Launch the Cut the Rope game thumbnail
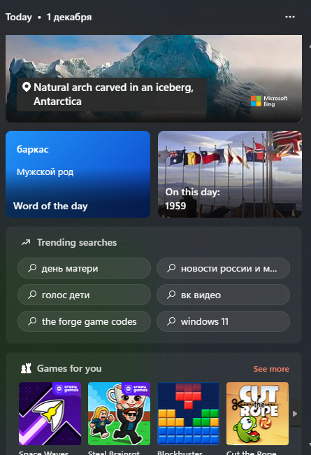 [x=257, y=414]
